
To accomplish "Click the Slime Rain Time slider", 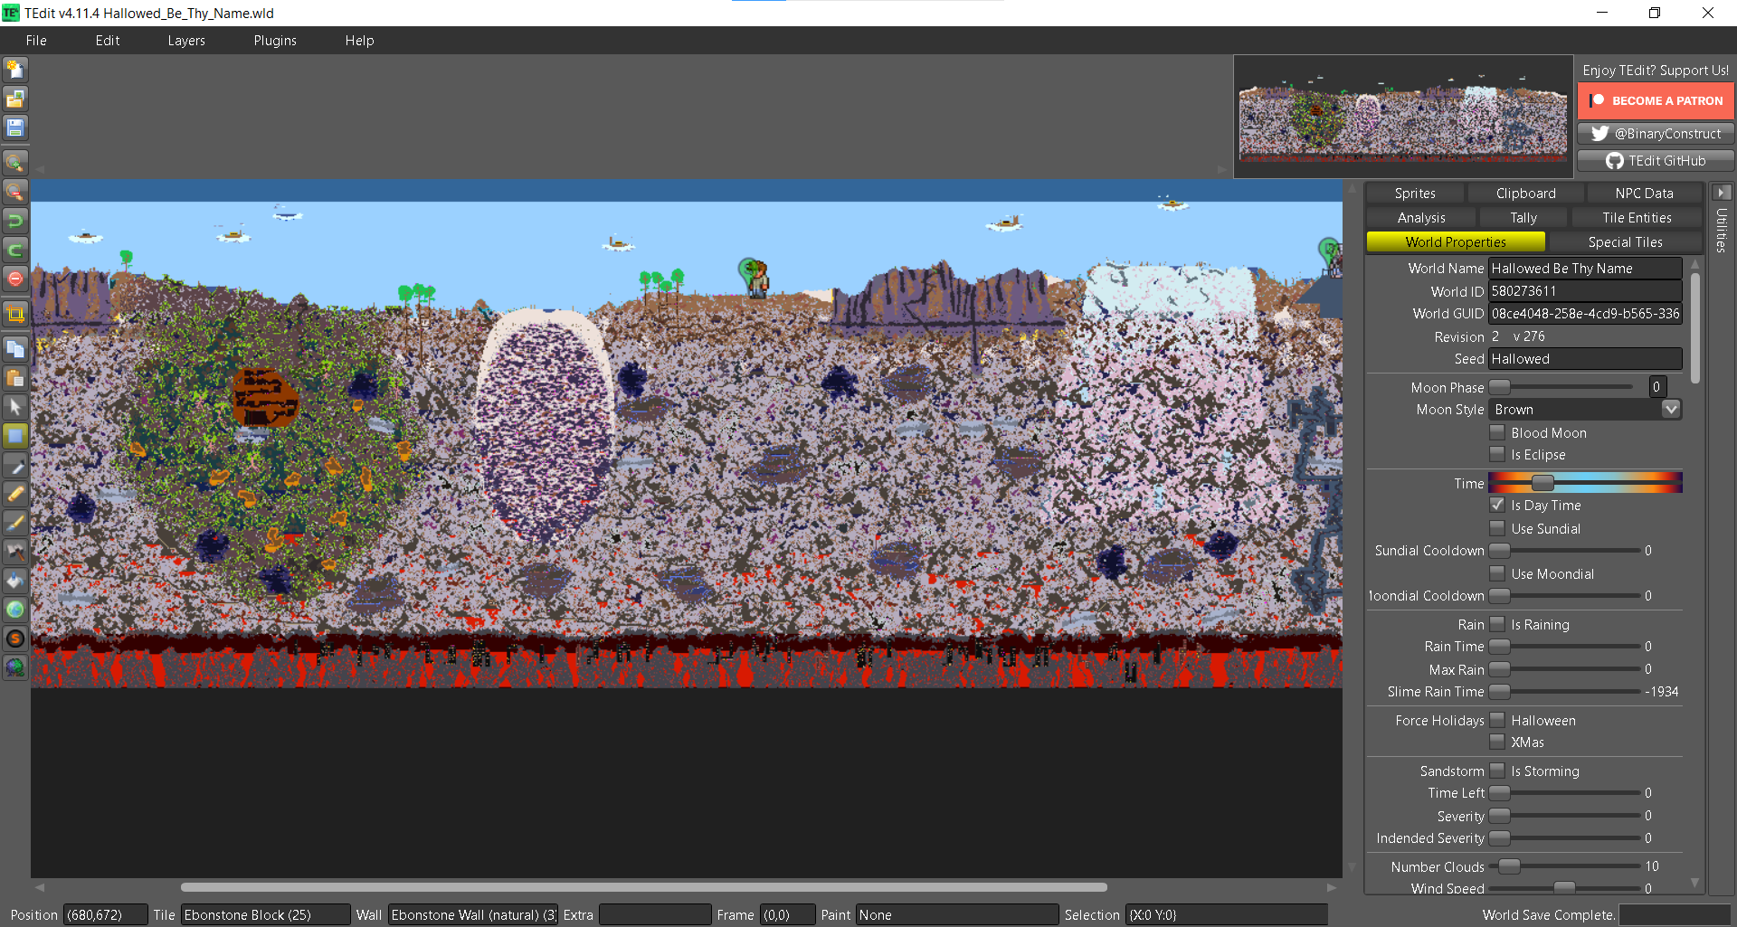I will click(x=1565, y=691).
